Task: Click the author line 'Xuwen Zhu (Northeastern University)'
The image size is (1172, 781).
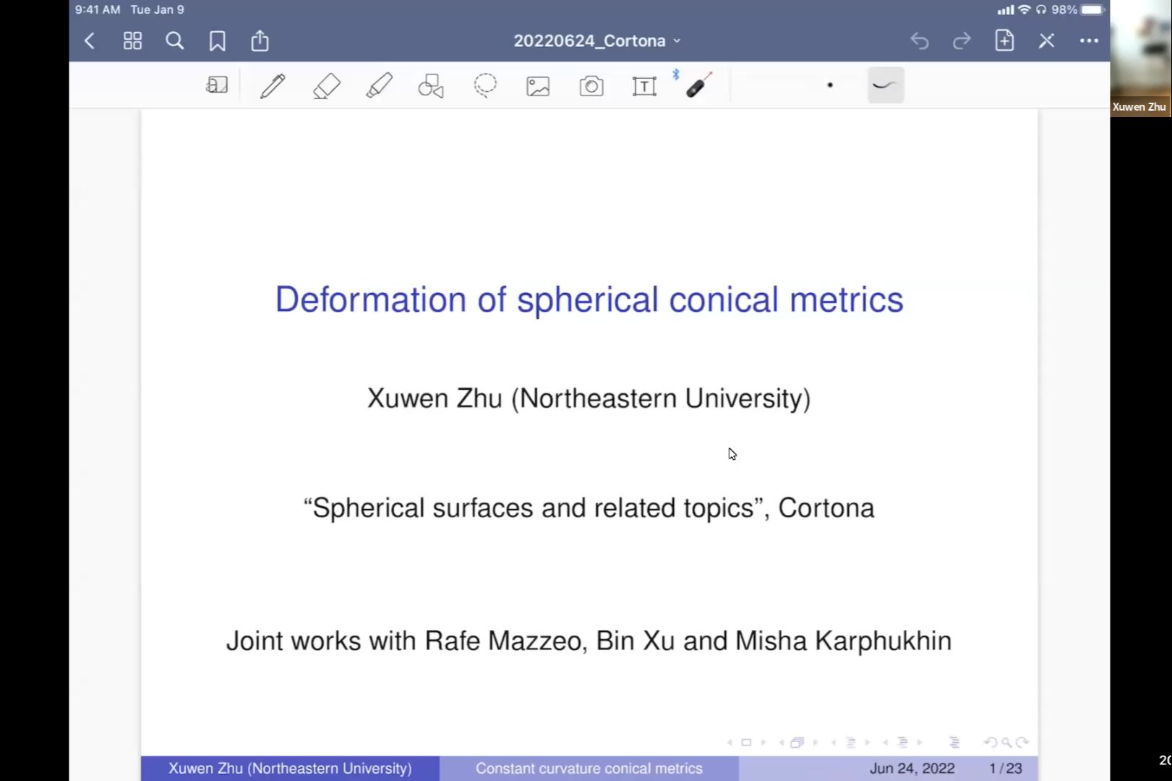Action: 589,398
